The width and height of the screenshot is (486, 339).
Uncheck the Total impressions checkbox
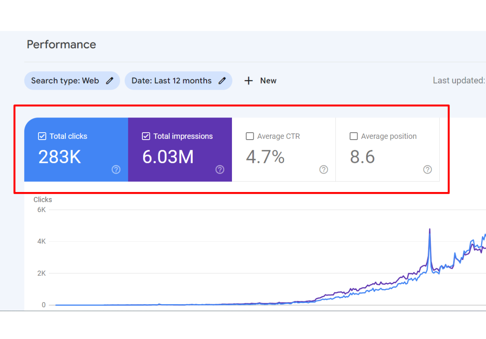tap(146, 136)
